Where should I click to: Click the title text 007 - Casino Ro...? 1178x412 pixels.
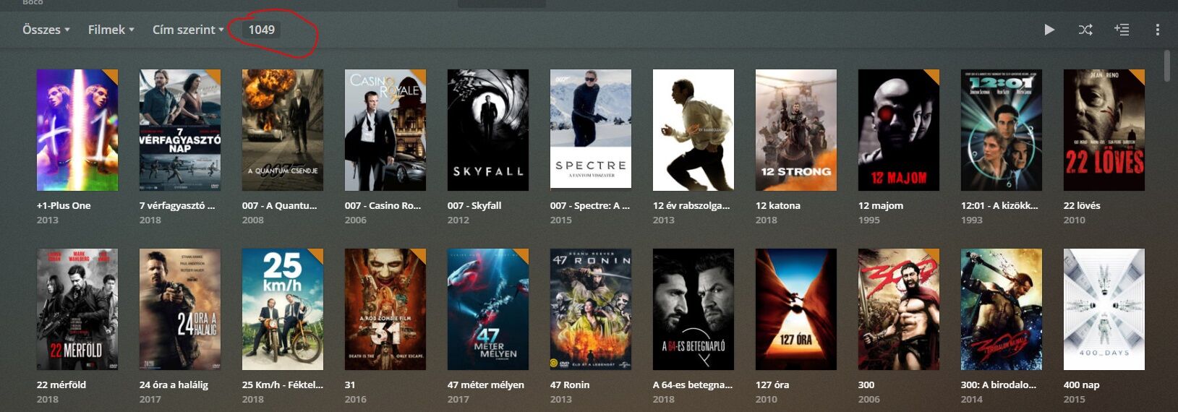coord(383,205)
